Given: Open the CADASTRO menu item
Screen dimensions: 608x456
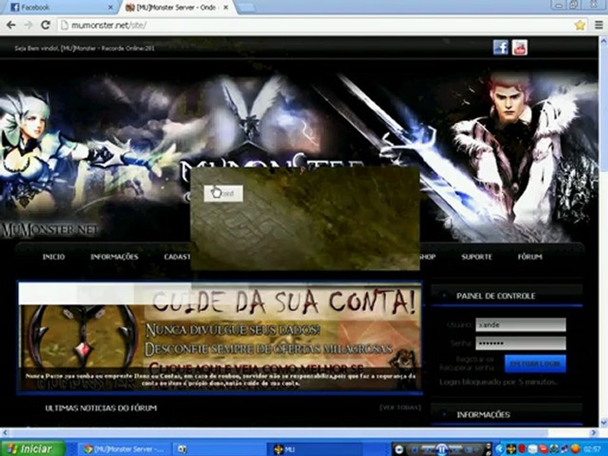Looking at the screenshot, I should pos(177,256).
